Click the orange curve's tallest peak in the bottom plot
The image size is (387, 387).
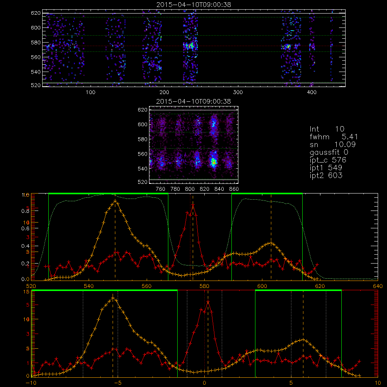(x=113, y=298)
